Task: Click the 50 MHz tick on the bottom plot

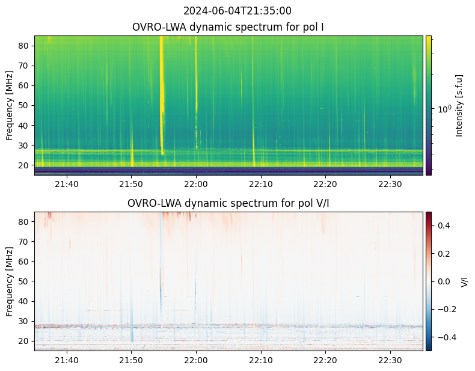Action: tap(25, 281)
